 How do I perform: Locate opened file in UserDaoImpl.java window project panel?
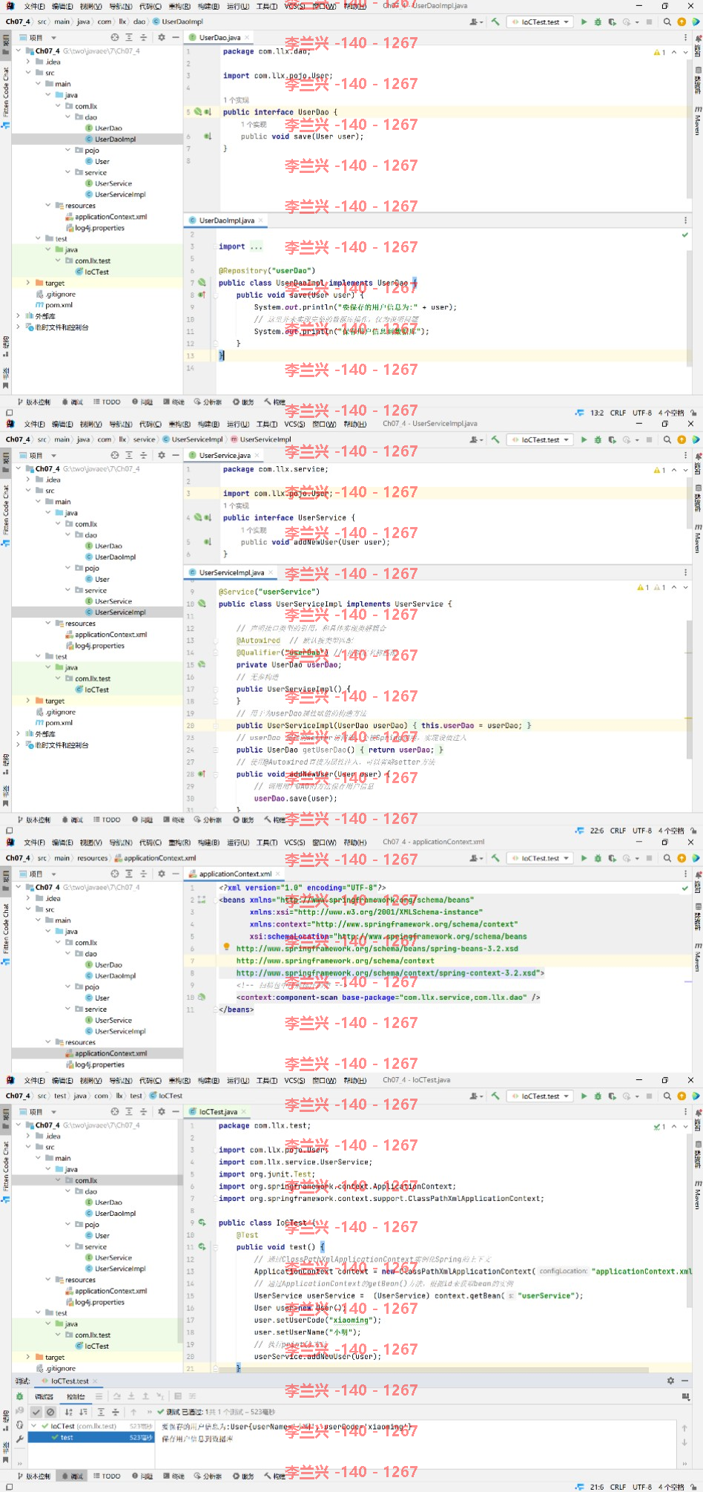coord(114,37)
